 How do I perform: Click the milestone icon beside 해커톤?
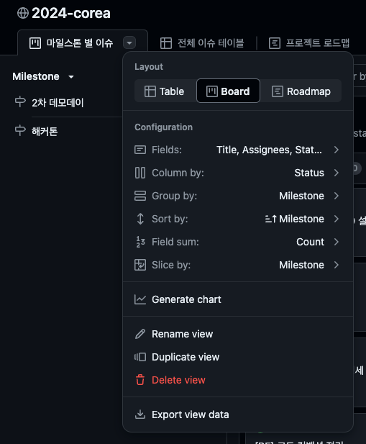point(20,130)
